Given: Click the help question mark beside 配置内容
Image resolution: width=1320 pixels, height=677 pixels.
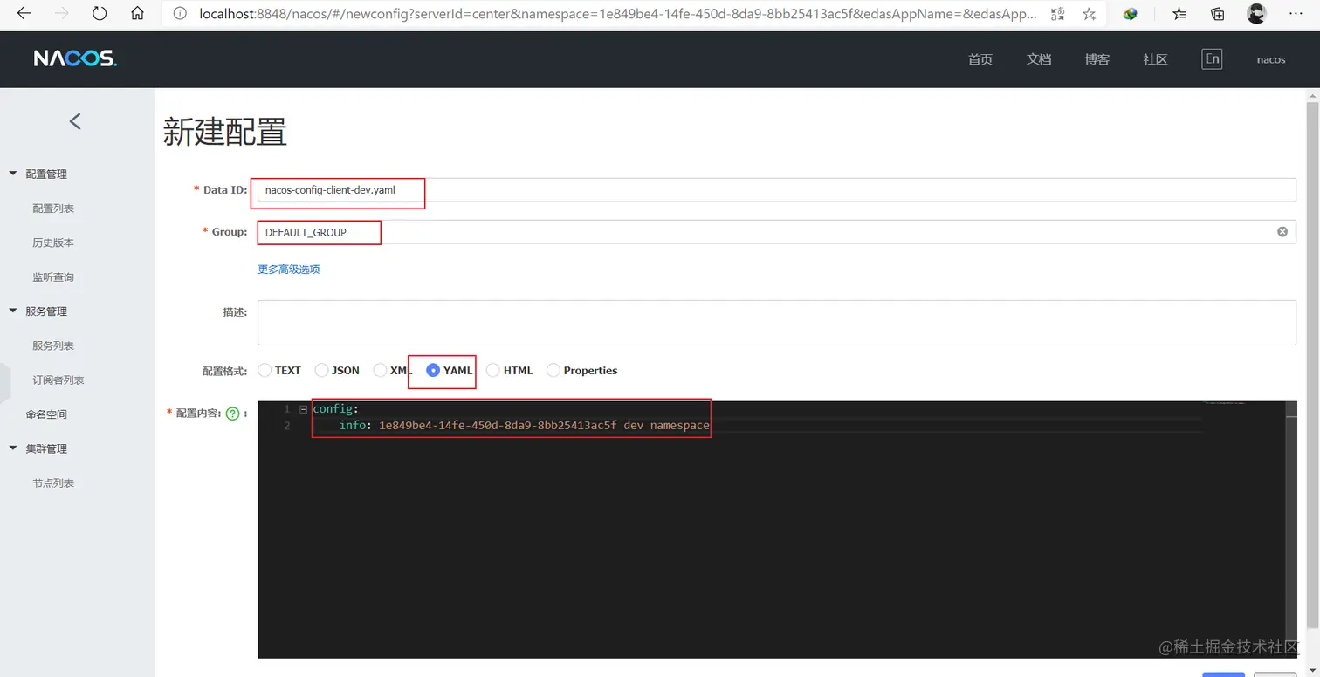Looking at the screenshot, I should [x=232, y=414].
